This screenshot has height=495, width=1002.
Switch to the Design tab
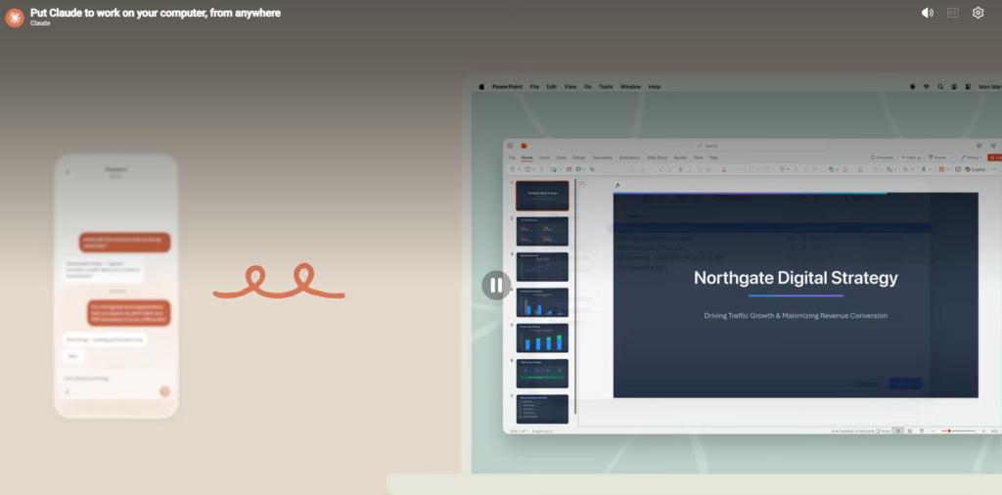[x=579, y=157]
